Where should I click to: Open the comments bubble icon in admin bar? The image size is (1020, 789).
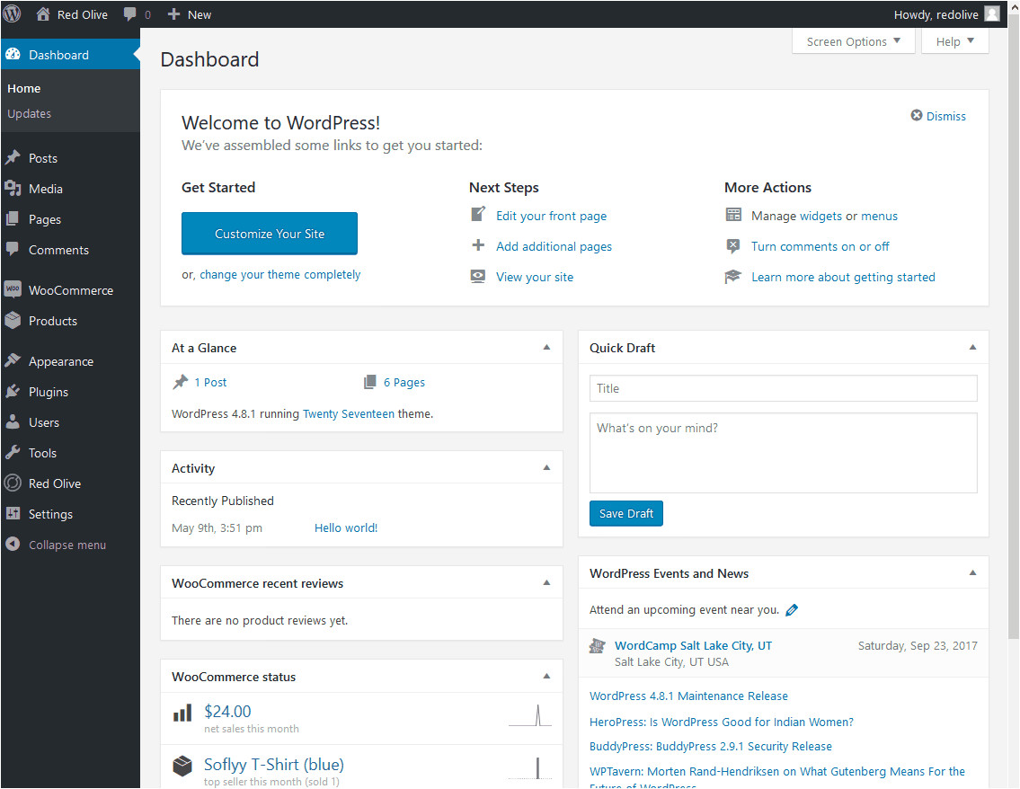tap(130, 13)
